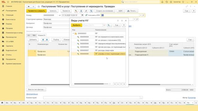
Task: Expand Создать на основании dropdown
Action: point(105,11)
